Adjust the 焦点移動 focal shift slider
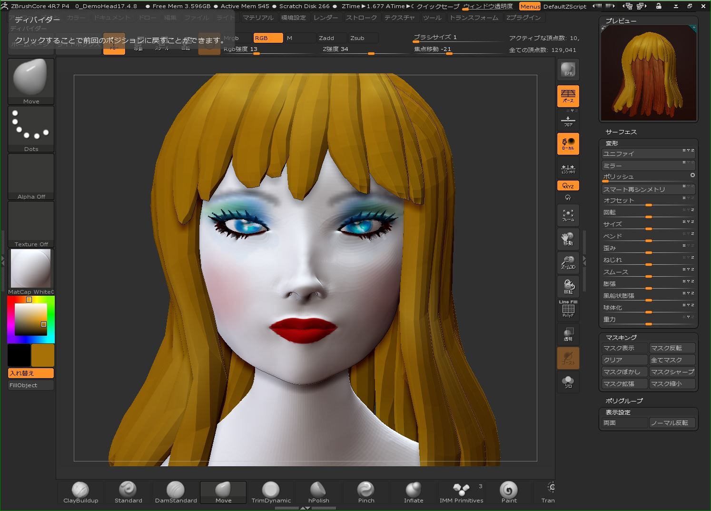 click(458, 50)
